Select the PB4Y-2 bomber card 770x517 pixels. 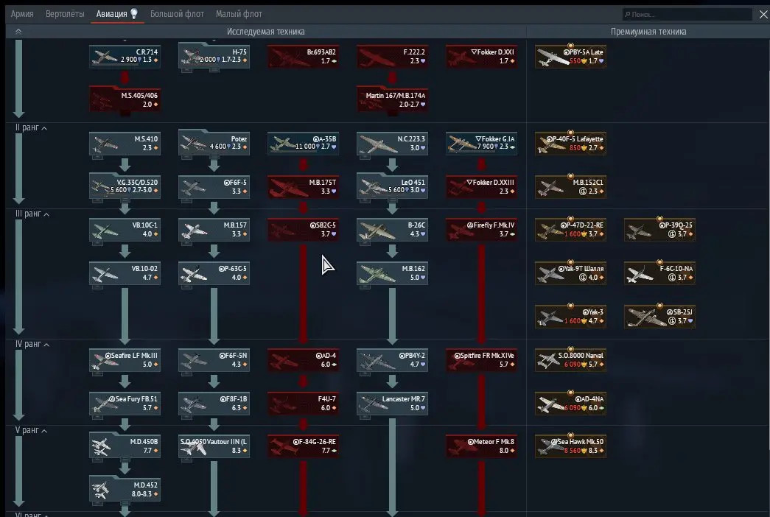pyautogui.click(x=392, y=360)
